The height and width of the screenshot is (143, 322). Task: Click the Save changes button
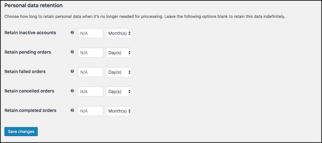(21, 131)
